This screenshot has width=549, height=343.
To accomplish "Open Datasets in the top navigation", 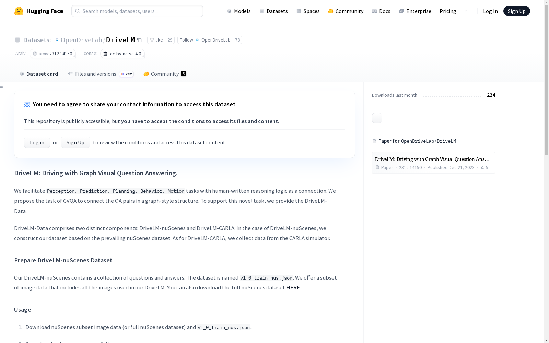I will click(x=273, y=11).
